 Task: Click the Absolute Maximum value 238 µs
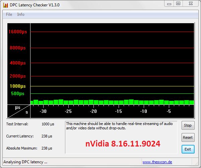47,148
